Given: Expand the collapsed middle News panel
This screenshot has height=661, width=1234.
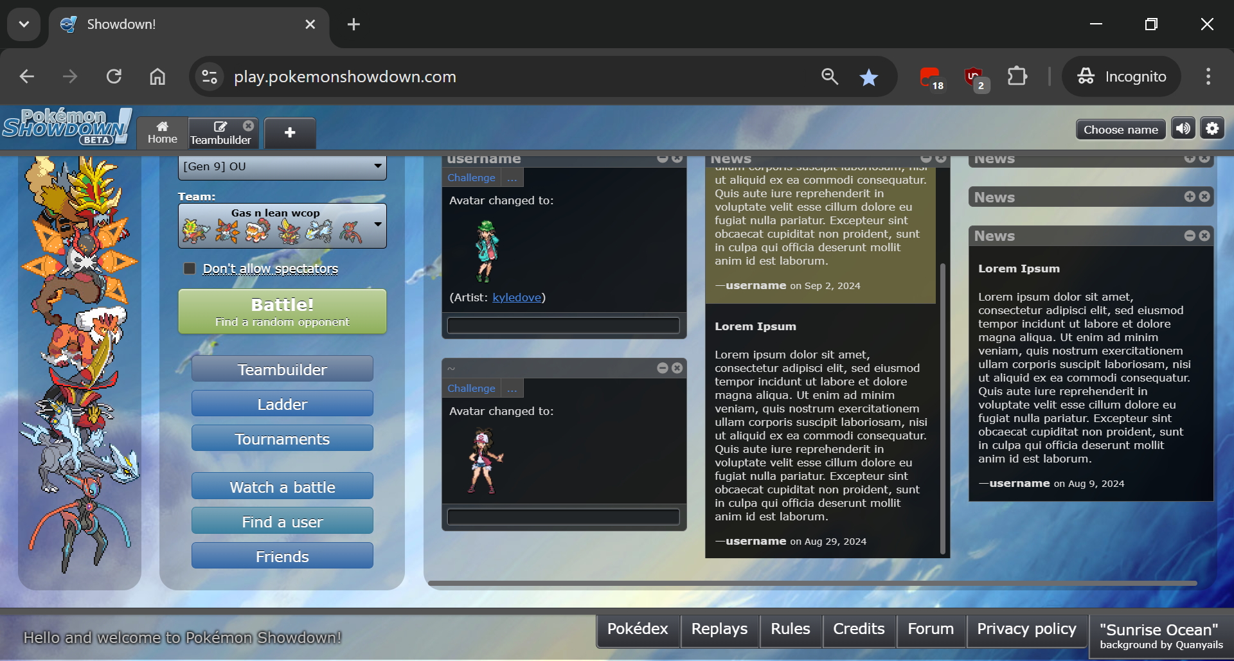Looking at the screenshot, I should [1190, 197].
